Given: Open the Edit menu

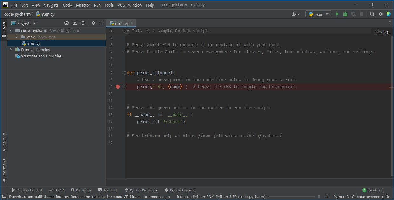Looking at the screenshot, I should pos(24,5).
